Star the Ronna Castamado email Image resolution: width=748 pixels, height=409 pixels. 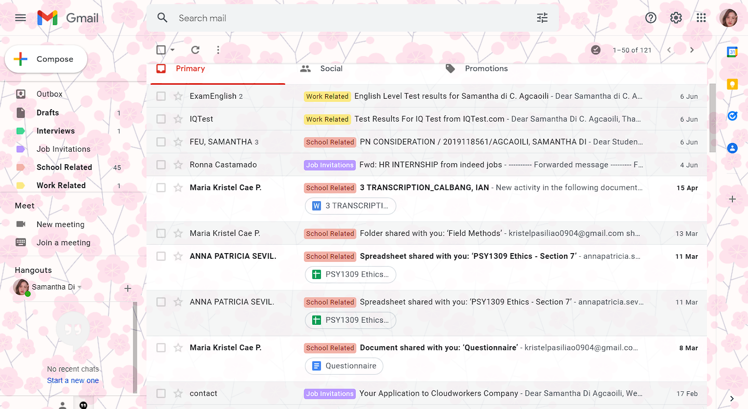point(178,165)
